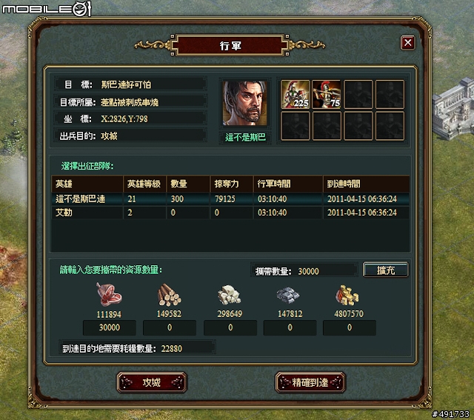The width and height of the screenshot is (474, 420).
Task: Focus the gold amount input field
Action: click(350, 327)
